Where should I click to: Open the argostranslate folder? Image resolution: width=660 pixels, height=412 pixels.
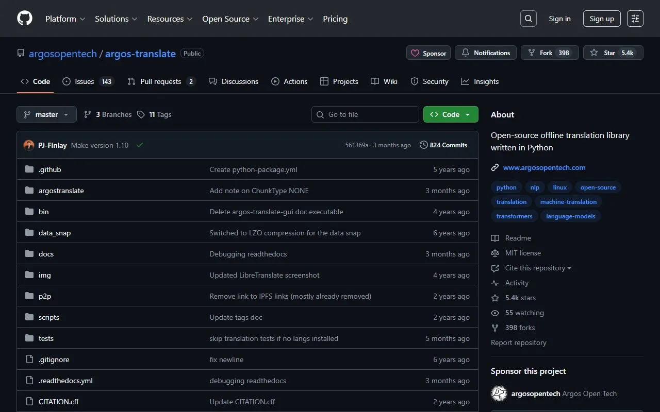point(61,191)
